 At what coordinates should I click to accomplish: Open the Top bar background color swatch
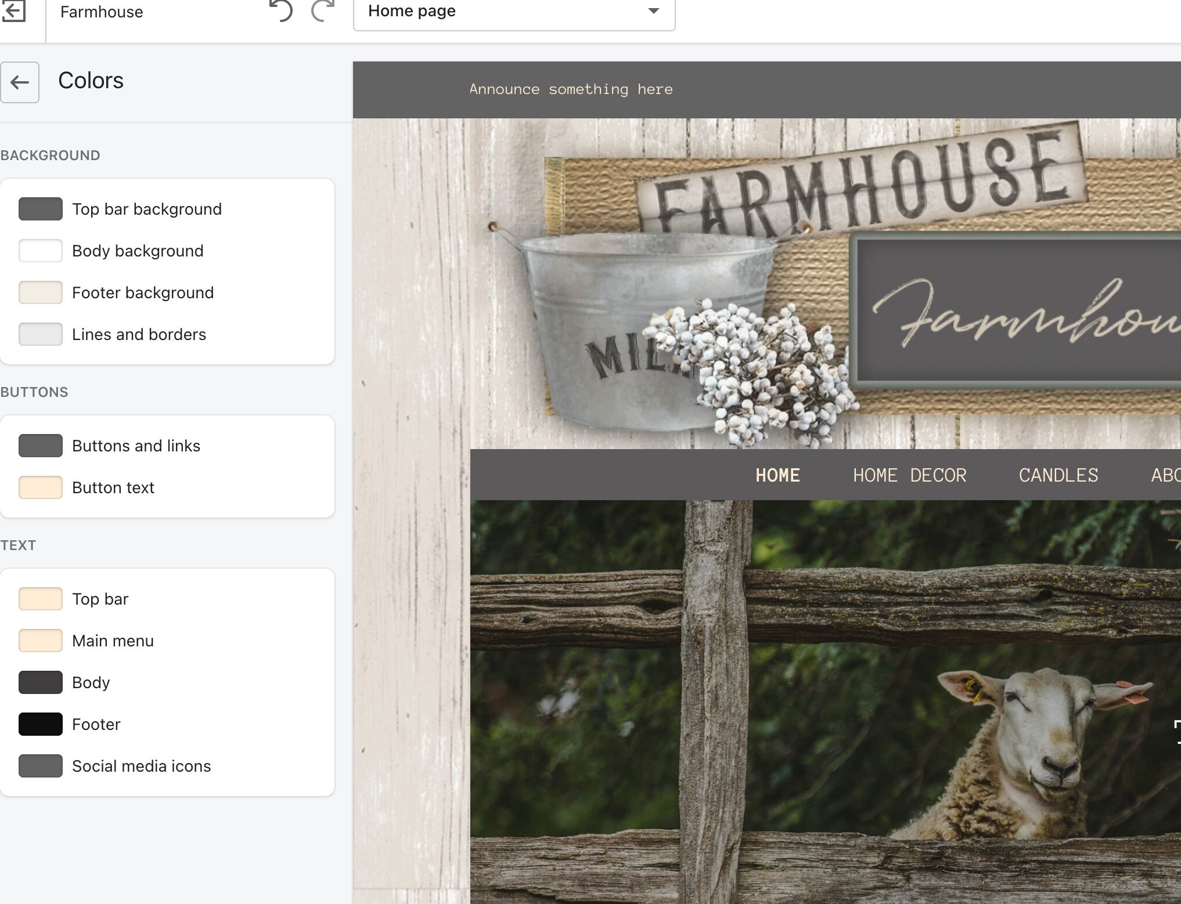pos(40,209)
